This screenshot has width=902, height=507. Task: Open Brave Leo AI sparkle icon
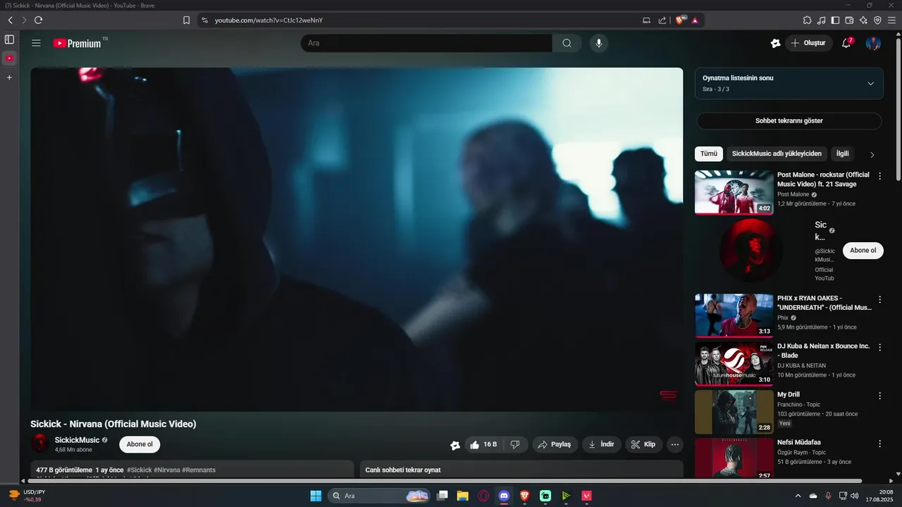(x=864, y=20)
